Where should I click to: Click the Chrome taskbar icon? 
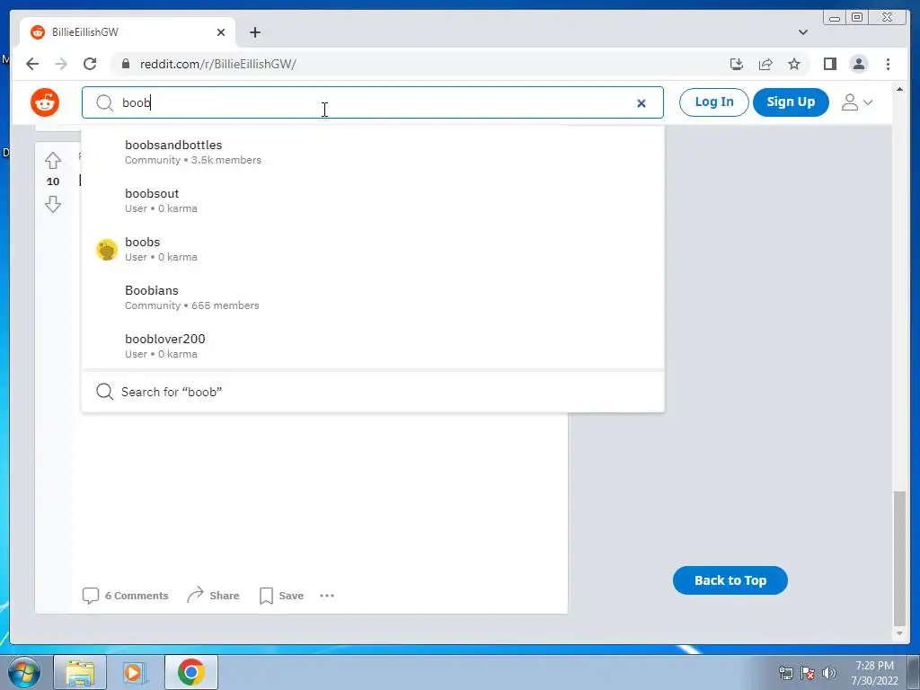(190, 672)
